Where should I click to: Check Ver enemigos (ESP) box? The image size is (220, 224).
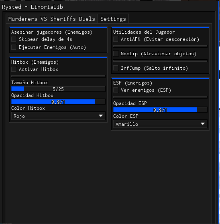click(x=116, y=90)
